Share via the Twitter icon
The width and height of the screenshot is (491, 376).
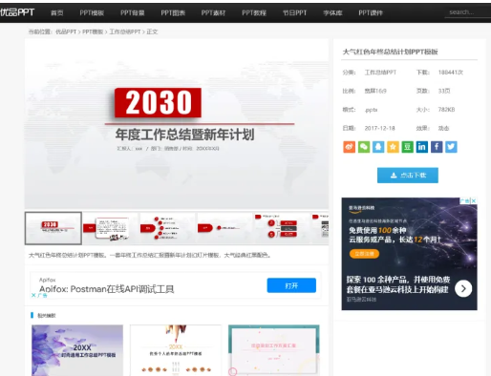coord(451,147)
